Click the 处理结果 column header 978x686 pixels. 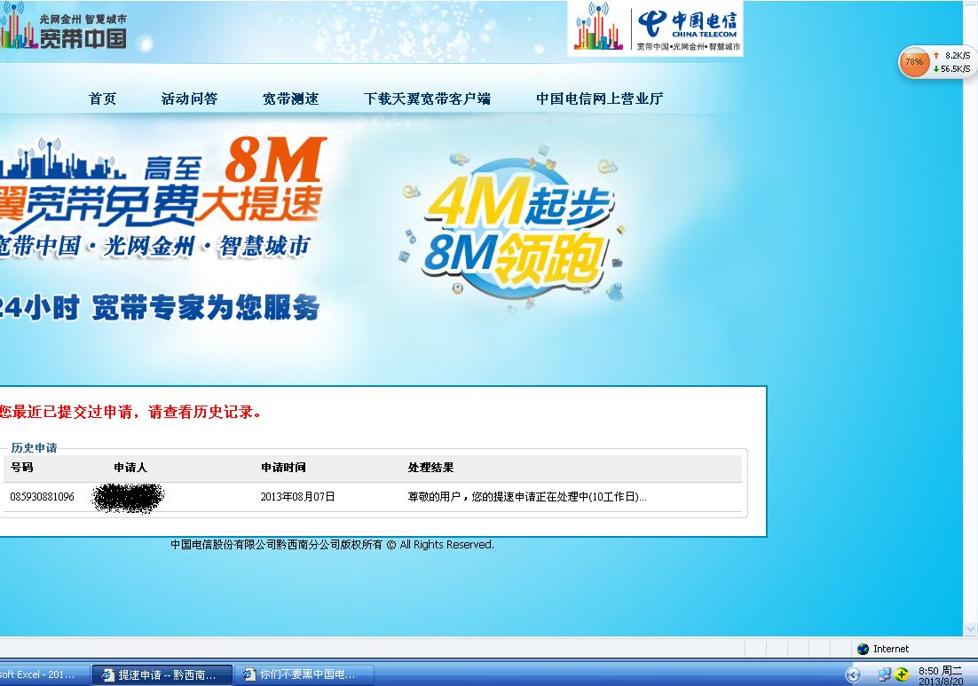430,467
